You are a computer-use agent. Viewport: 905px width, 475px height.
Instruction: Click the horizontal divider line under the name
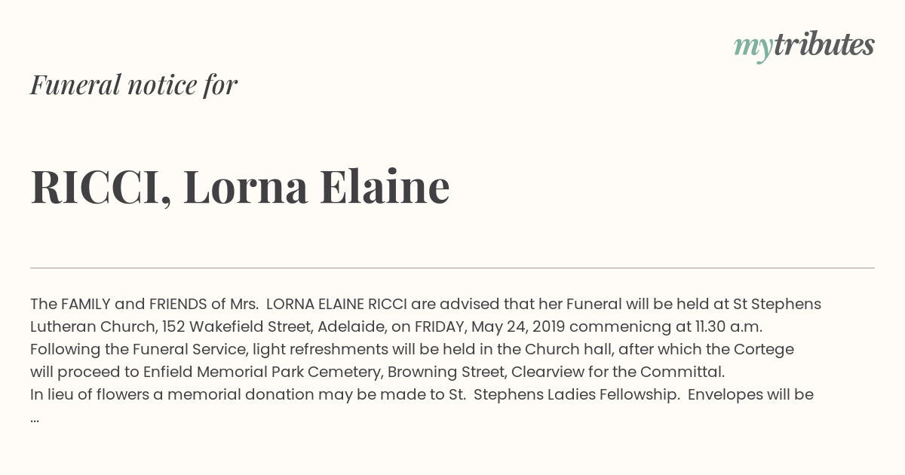452,268
